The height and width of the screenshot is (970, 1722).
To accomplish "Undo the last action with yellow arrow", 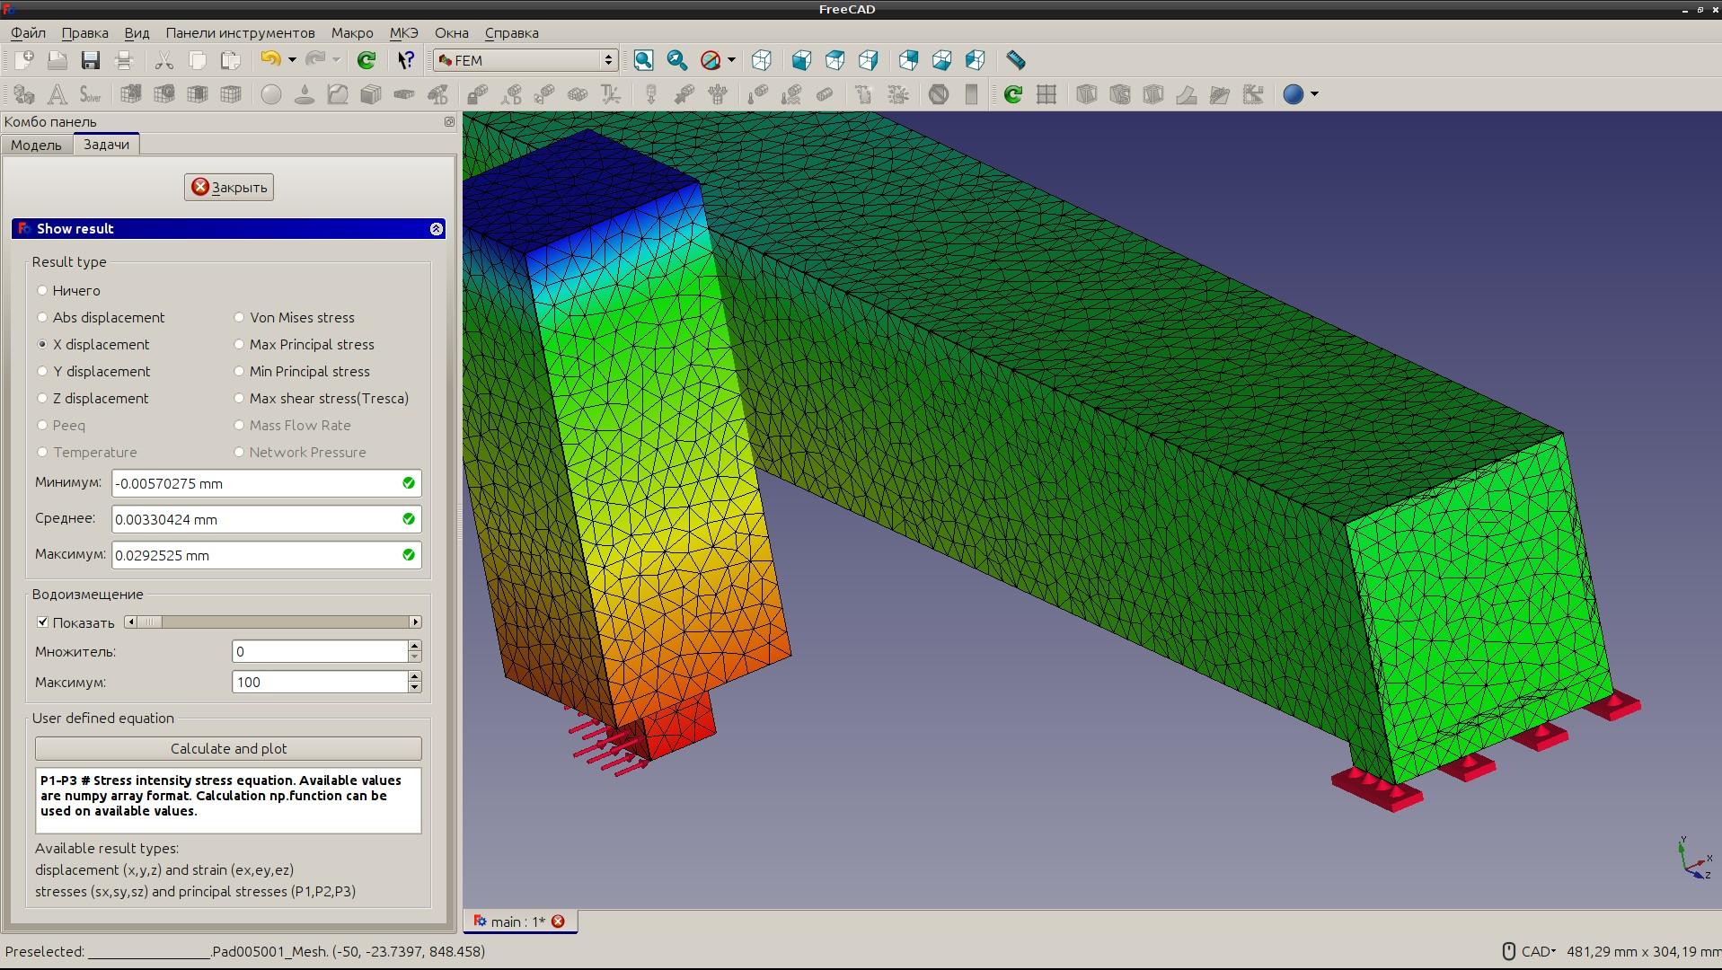I will [270, 60].
